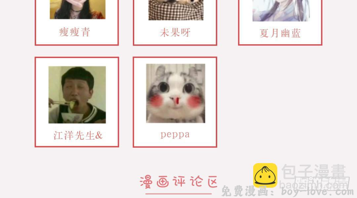Screen dimensions: 357x198
Task: Click the underline beneath 漫画评论区
Action: (x=178, y=194)
